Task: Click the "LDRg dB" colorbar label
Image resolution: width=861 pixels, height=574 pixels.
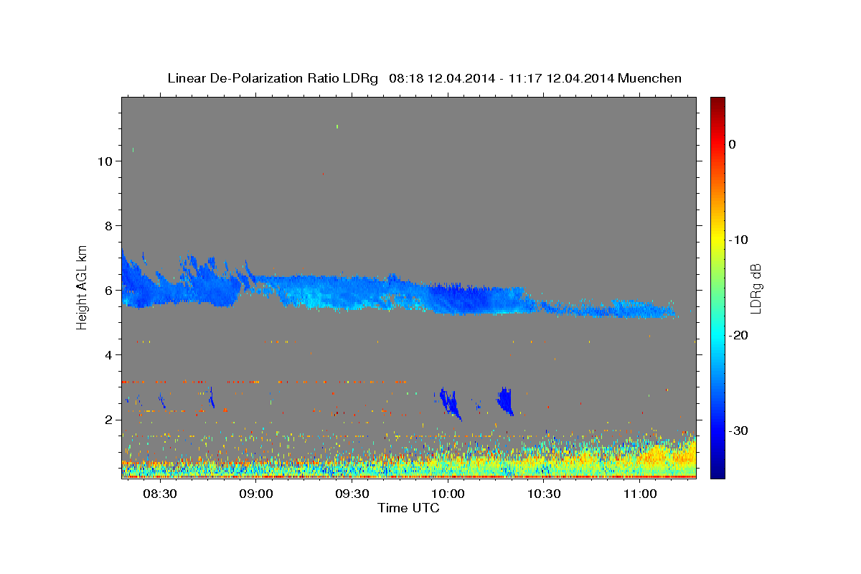Action: coord(755,289)
